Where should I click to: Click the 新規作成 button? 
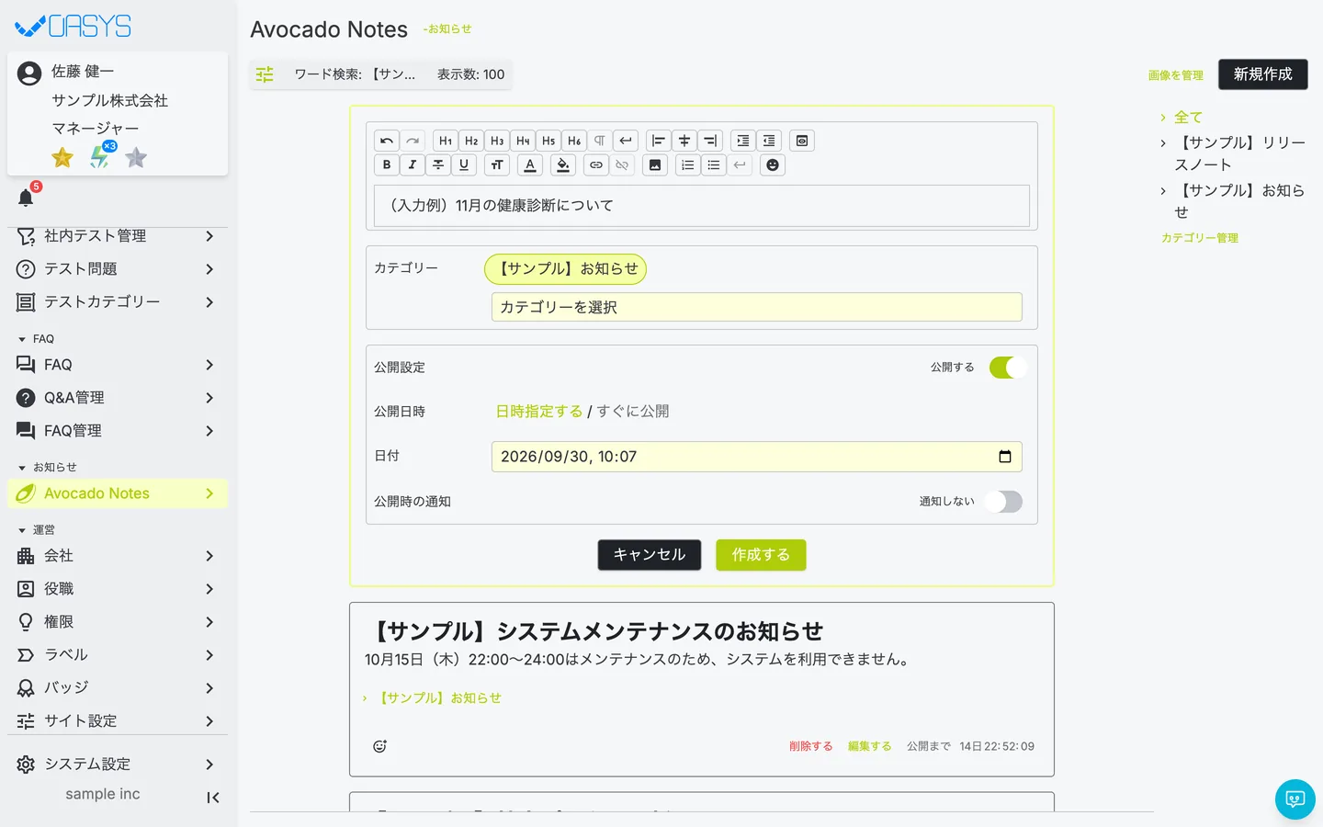(1263, 74)
